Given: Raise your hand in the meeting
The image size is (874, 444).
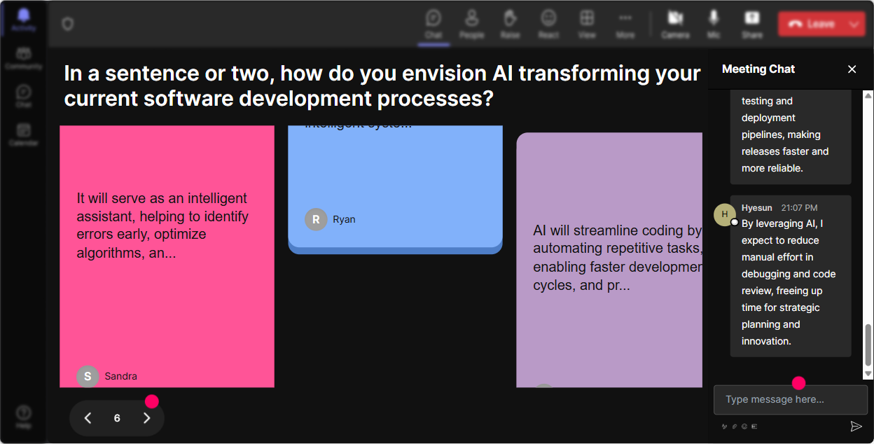Looking at the screenshot, I should click(x=510, y=24).
